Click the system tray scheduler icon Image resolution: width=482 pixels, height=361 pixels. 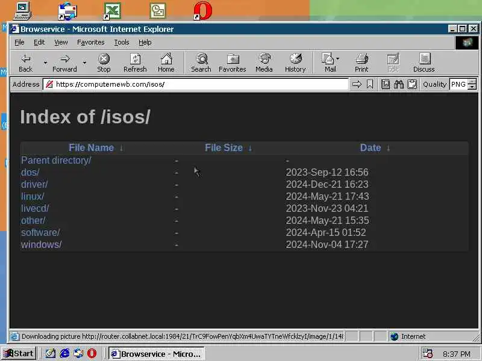click(428, 354)
